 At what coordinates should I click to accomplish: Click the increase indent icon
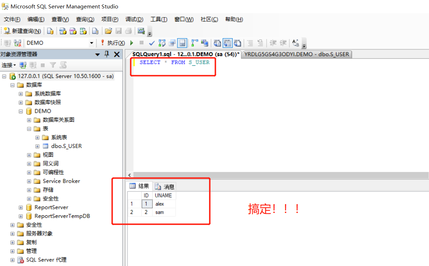click(283, 43)
